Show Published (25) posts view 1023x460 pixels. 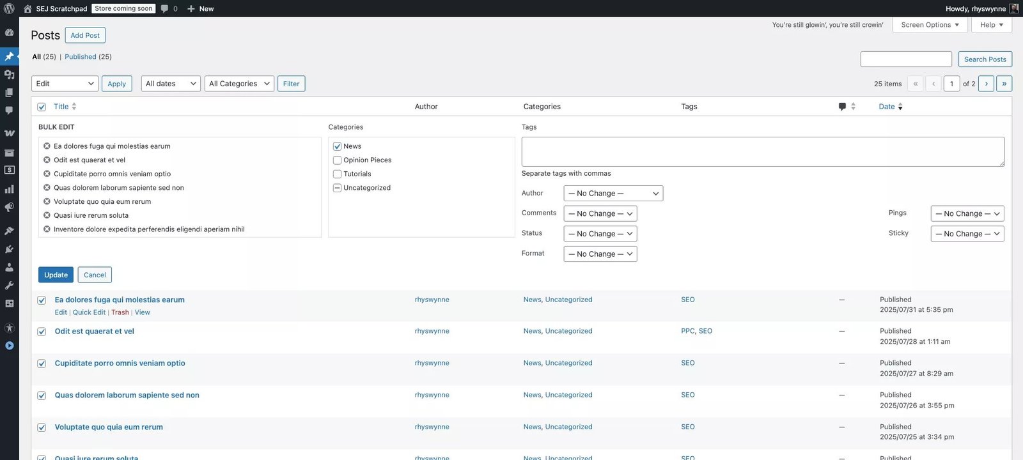(x=88, y=57)
